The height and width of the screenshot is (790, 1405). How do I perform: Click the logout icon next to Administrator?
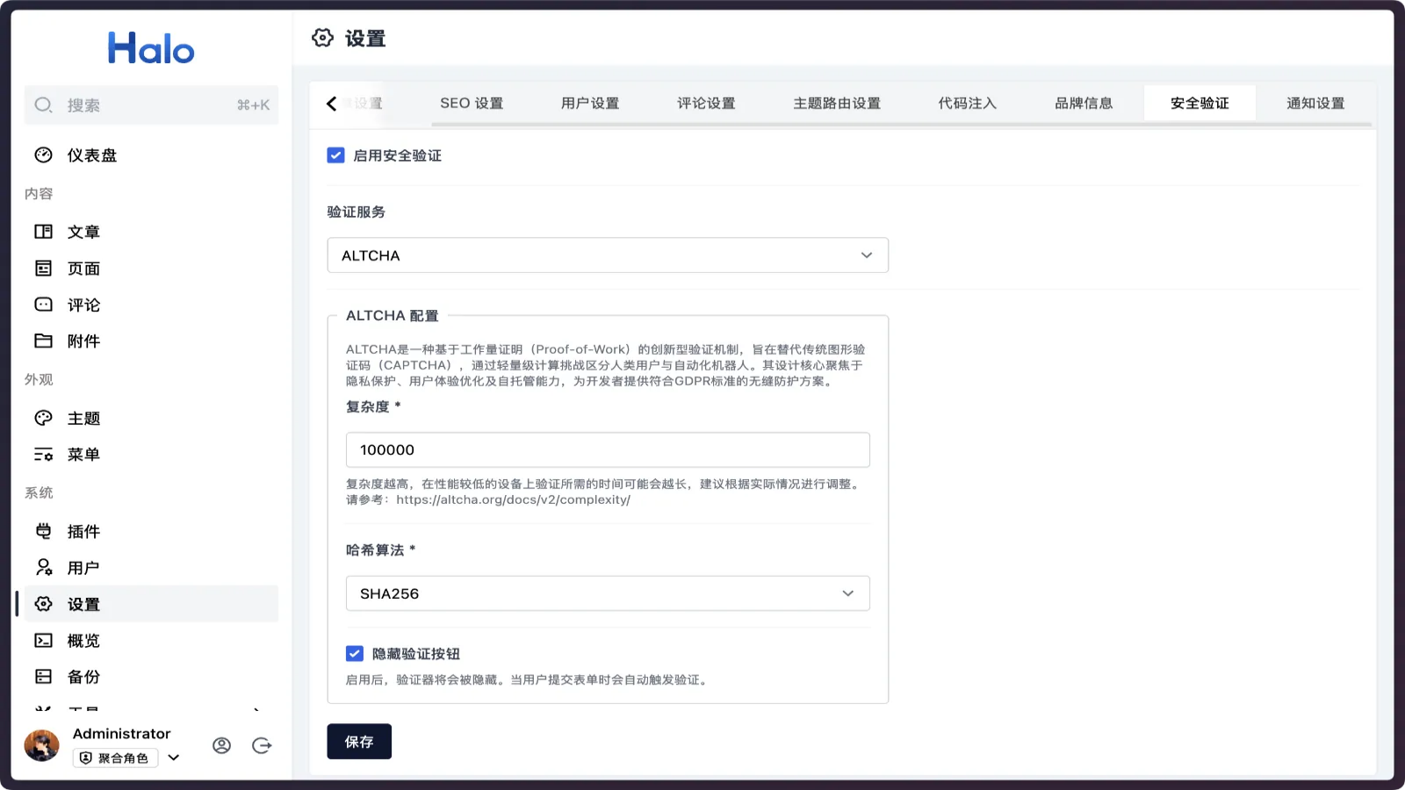click(261, 745)
